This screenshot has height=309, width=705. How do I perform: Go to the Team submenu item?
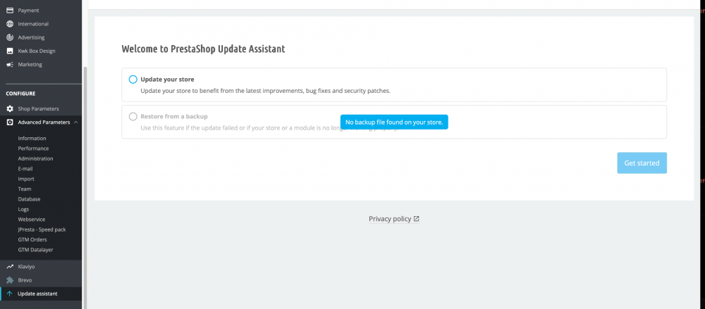click(x=24, y=189)
